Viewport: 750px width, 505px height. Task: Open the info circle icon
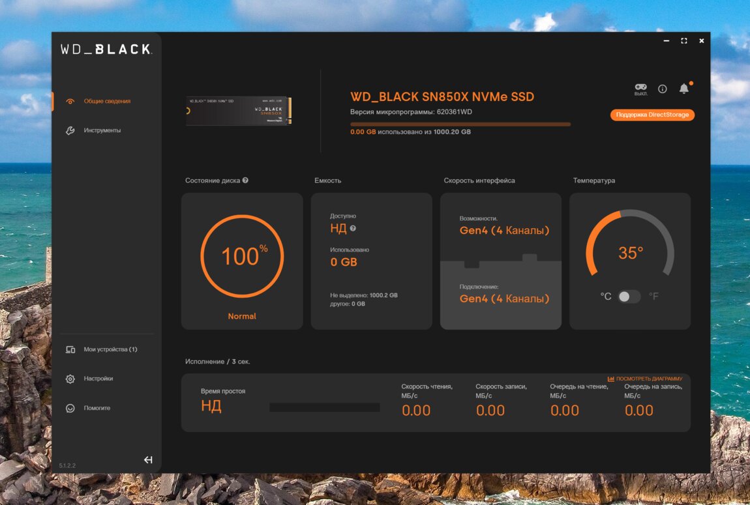coord(663,89)
